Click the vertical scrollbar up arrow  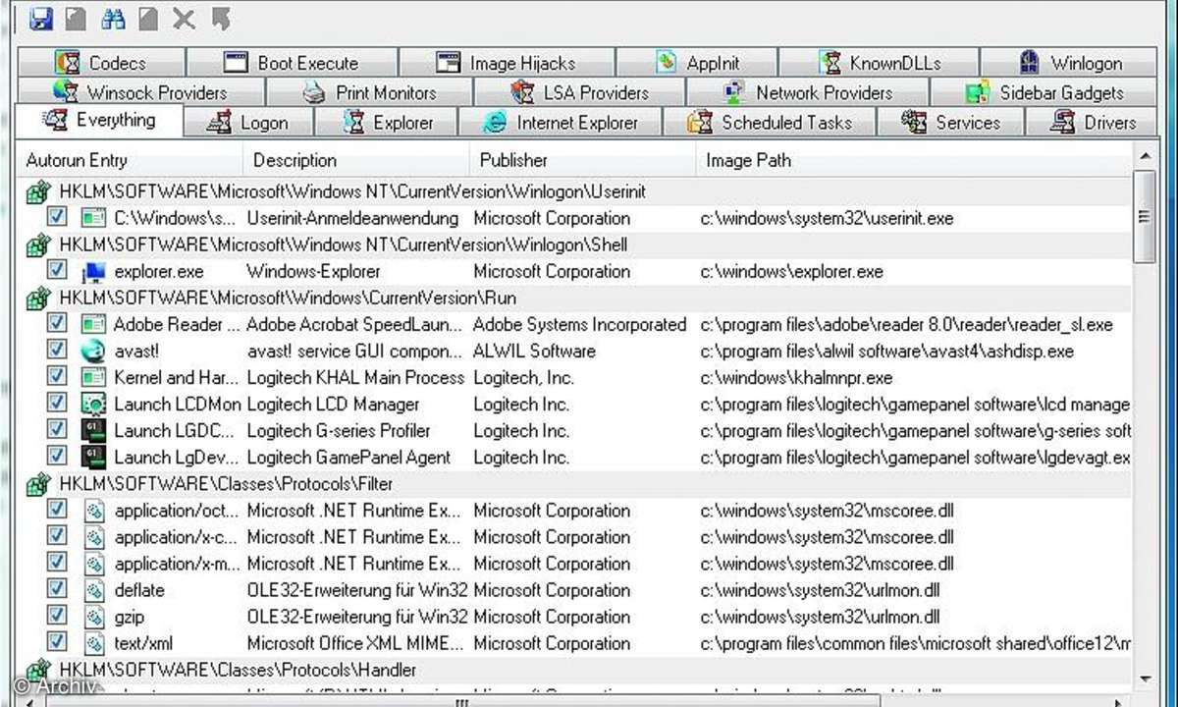tap(1146, 154)
